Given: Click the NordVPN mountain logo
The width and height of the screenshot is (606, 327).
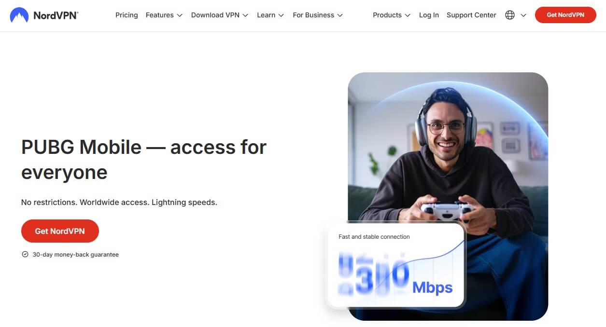Looking at the screenshot, I should pyautogui.click(x=19, y=15).
